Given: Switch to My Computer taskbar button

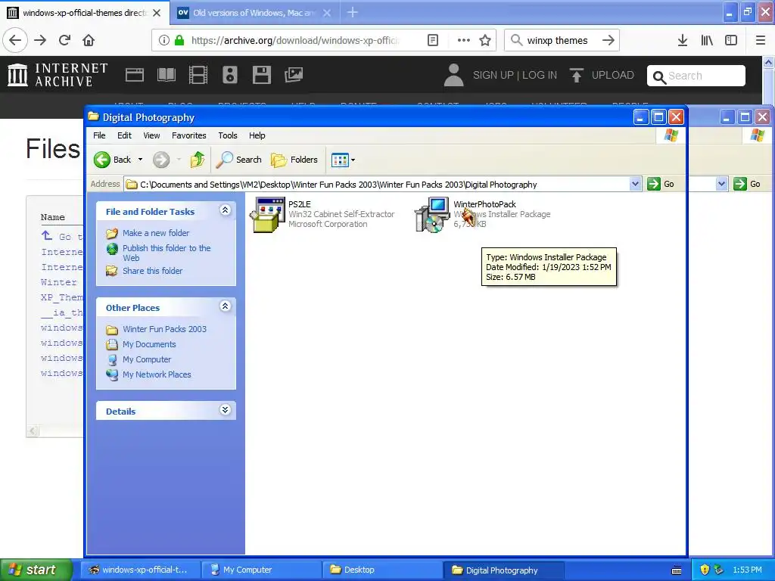Looking at the screenshot, I should coord(261,570).
